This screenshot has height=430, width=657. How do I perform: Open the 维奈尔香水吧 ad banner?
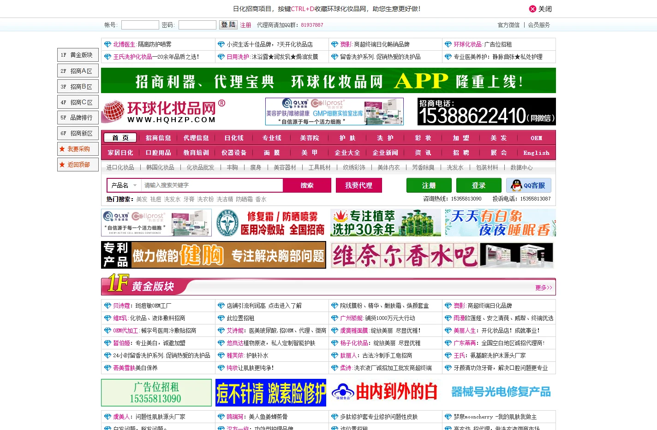442,255
